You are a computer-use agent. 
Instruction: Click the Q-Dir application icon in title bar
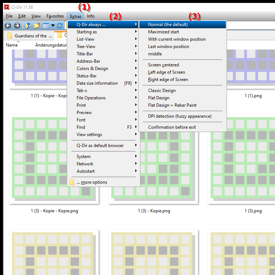tap(7, 7)
